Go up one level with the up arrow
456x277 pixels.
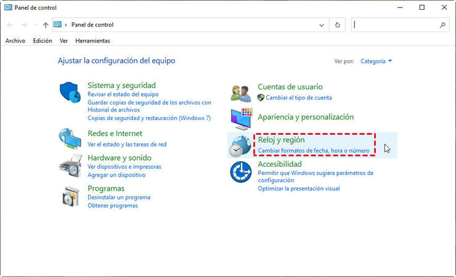click(x=46, y=25)
